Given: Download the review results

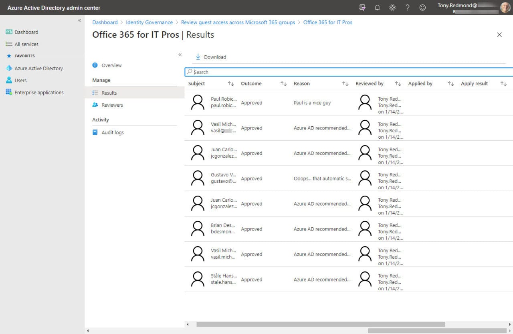Looking at the screenshot, I should [x=211, y=57].
